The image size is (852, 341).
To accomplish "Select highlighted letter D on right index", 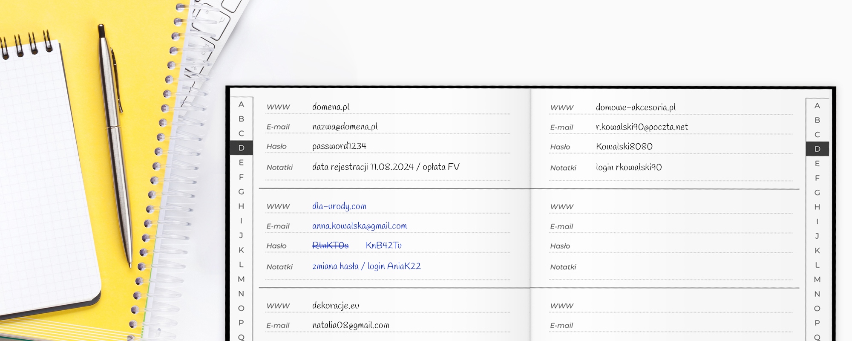I will tap(817, 149).
